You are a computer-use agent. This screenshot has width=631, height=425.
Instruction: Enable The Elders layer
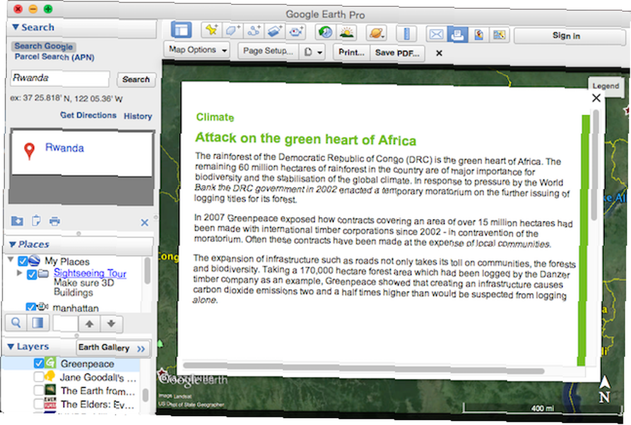coord(38,404)
